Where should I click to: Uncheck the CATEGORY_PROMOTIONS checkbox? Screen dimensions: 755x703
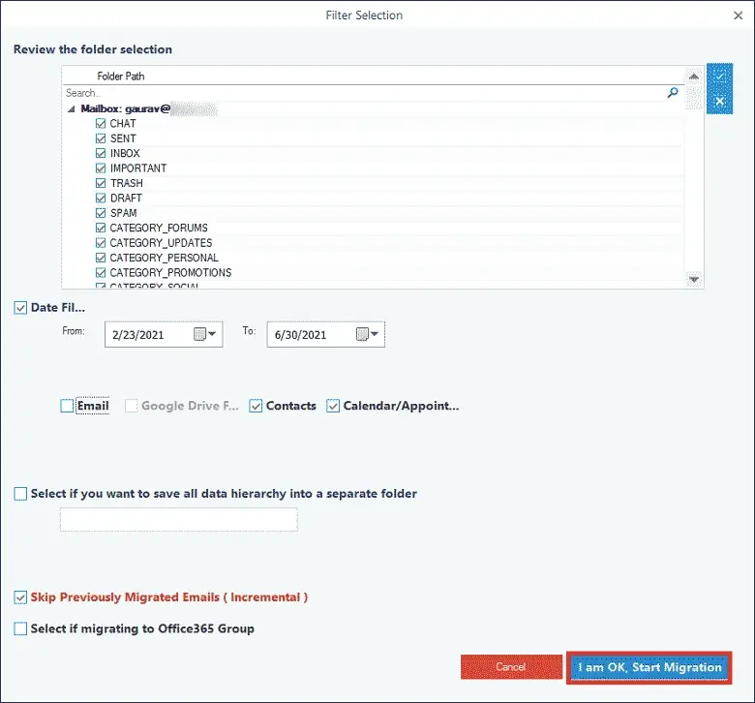coord(100,273)
